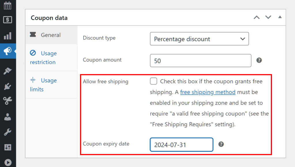Switch to the Usage restriction tab
Viewport: 295px width, 167px height.
43,58
